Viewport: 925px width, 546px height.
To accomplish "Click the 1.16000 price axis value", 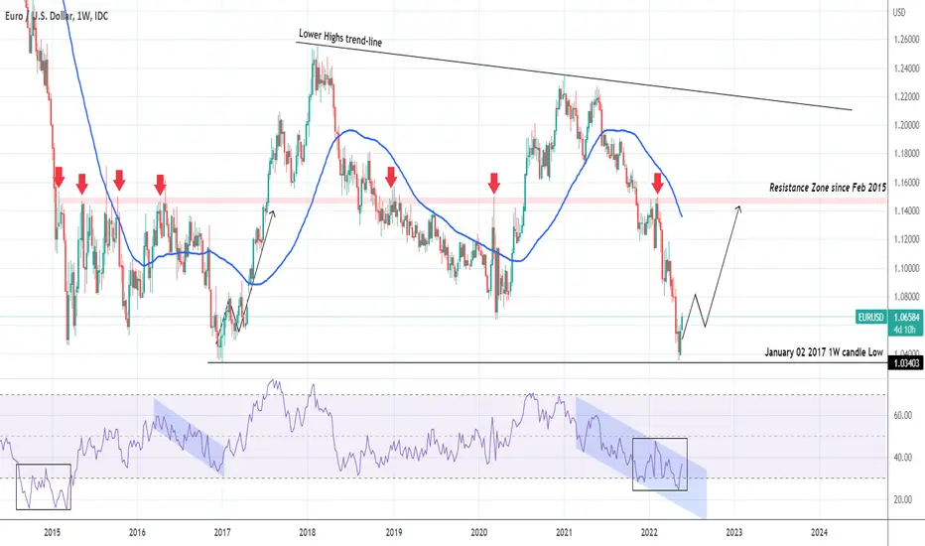I will [906, 183].
